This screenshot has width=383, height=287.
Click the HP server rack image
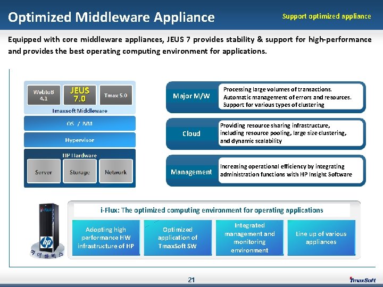coord(48,230)
